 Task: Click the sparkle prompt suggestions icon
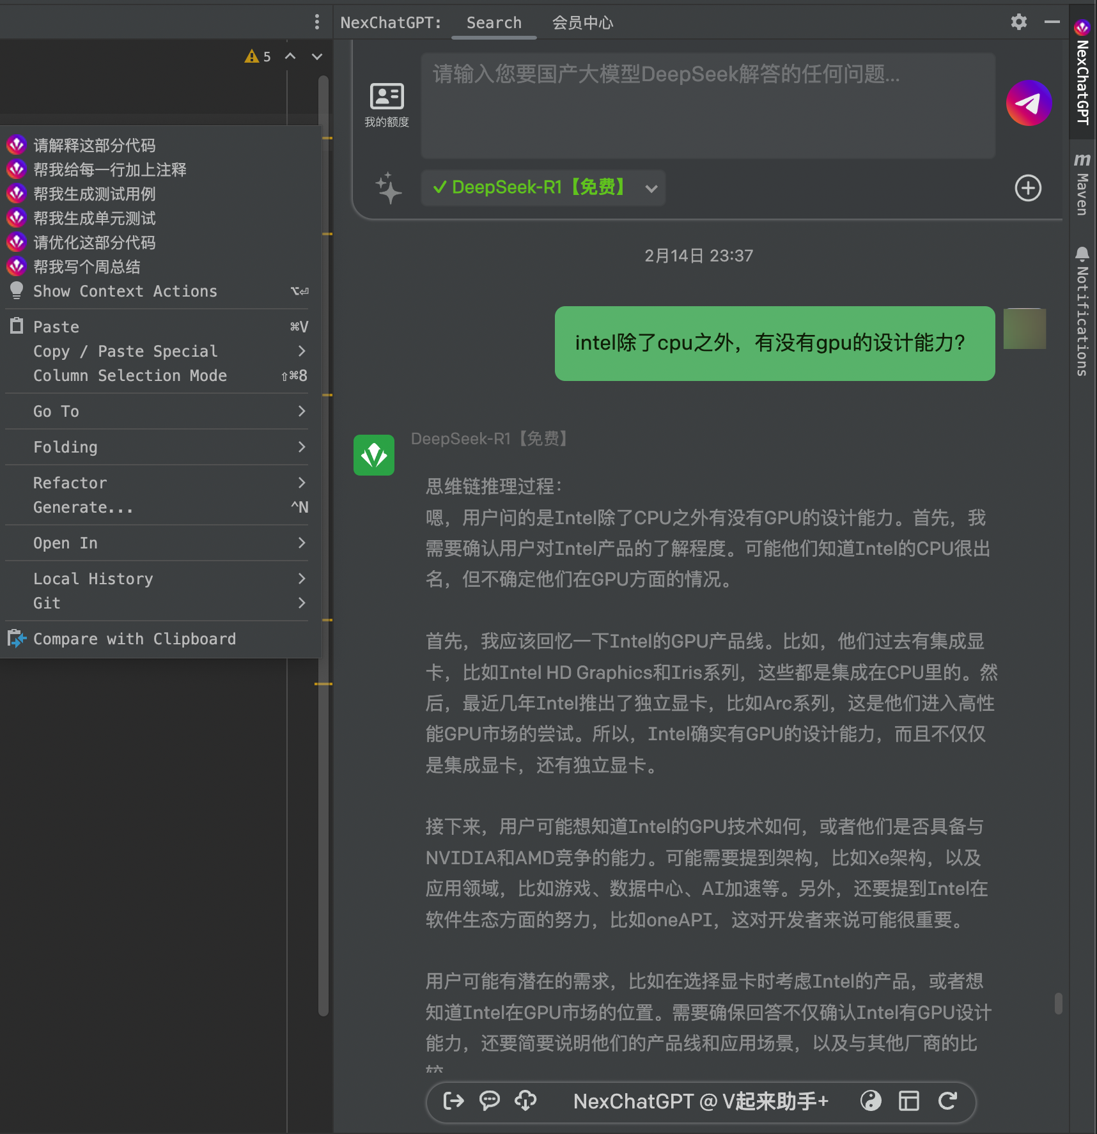pyautogui.click(x=389, y=188)
